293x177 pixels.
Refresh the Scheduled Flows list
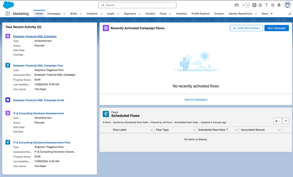[x=286, y=121]
